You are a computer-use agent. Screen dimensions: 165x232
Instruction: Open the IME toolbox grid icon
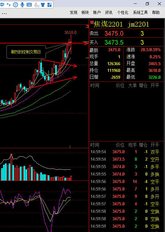[x=49, y=5]
